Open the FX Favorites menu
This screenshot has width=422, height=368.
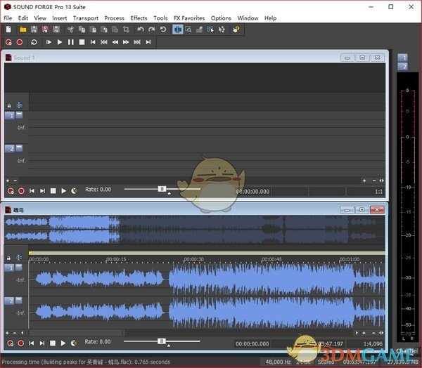click(189, 18)
